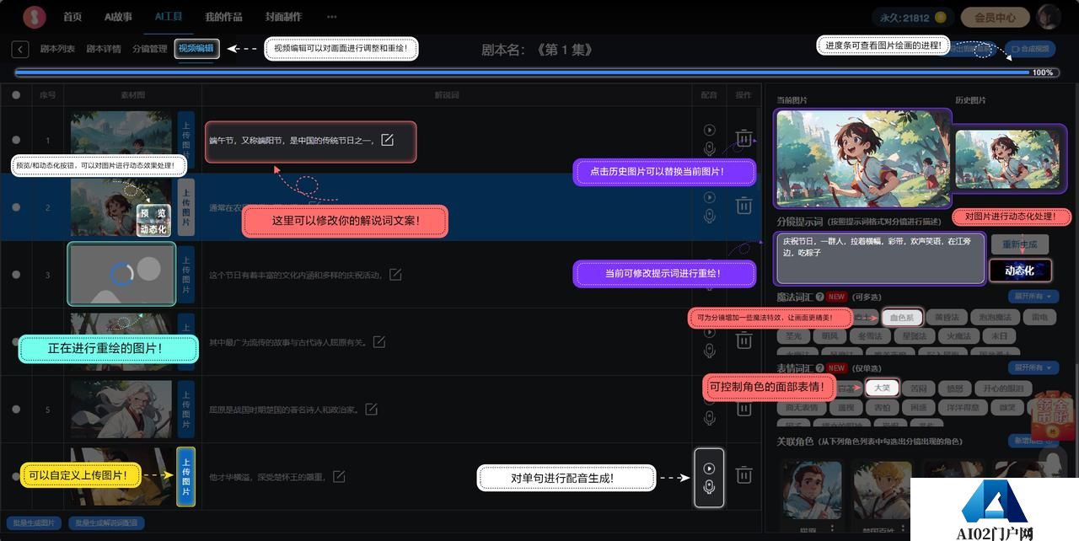Play the voiceover for row 2

coord(709,198)
